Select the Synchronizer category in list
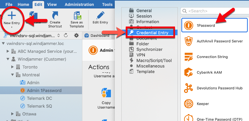The image size is (249, 121). (150, 50)
